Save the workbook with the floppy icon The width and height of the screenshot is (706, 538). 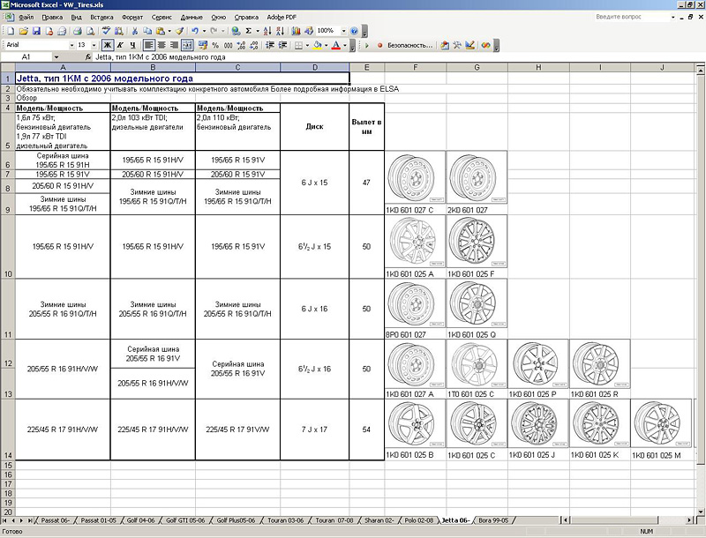(x=36, y=31)
